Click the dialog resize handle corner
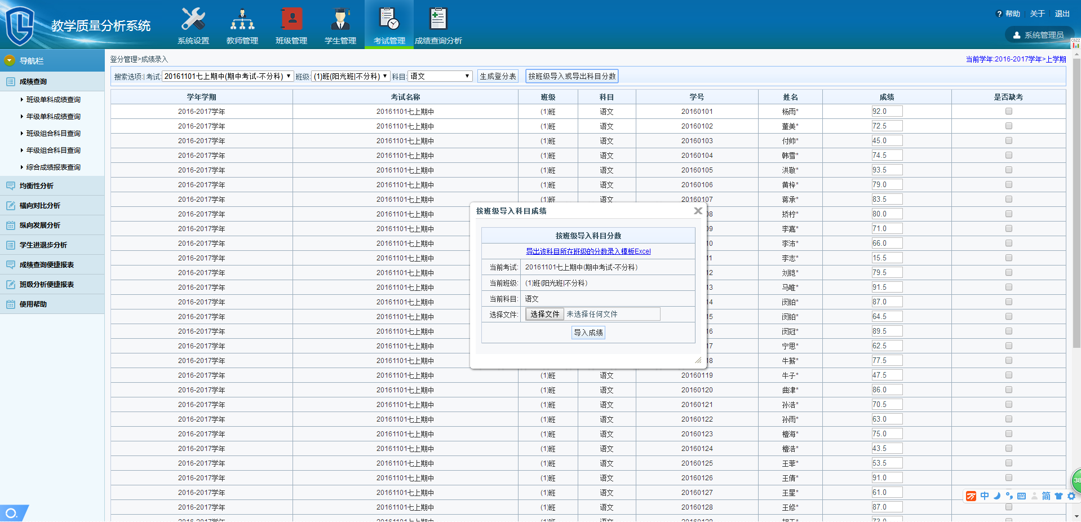 coord(698,360)
